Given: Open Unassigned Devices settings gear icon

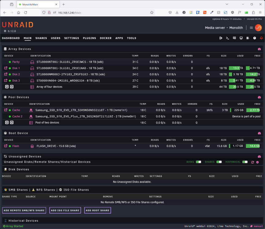Looking at the screenshot, I should point(257,162).
